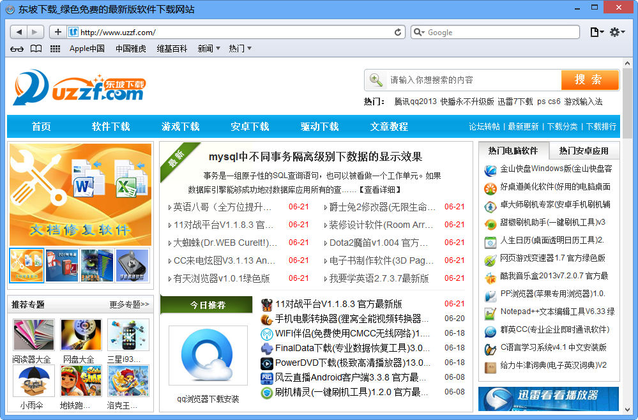Open the settings gear menu
Image resolution: width=638 pixels, height=420 pixels.
tap(618, 32)
